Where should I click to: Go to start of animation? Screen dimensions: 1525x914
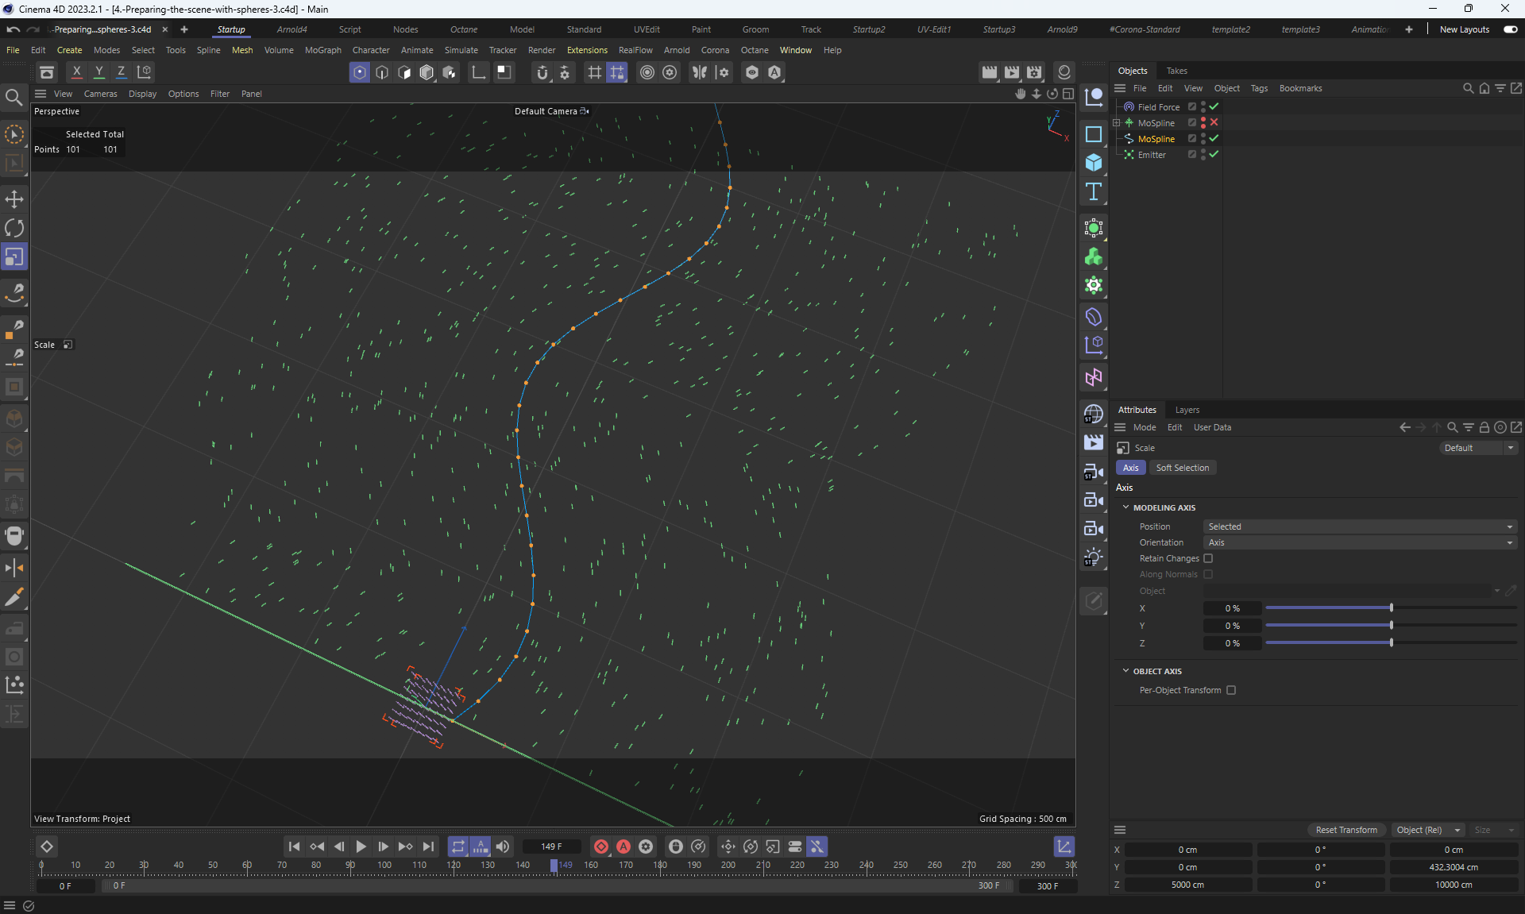(x=294, y=847)
